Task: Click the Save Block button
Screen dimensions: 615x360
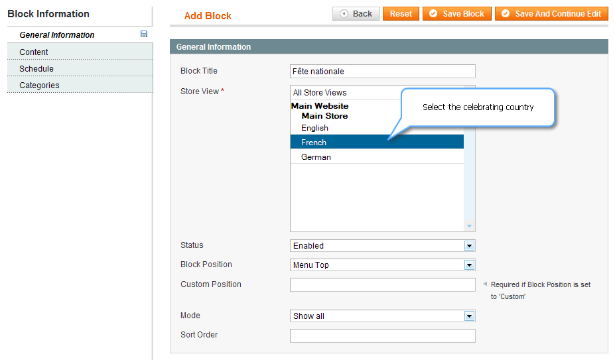Action: pyautogui.click(x=457, y=14)
